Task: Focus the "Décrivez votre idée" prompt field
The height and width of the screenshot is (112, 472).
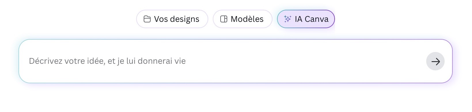Action: click(x=236, y=61)
